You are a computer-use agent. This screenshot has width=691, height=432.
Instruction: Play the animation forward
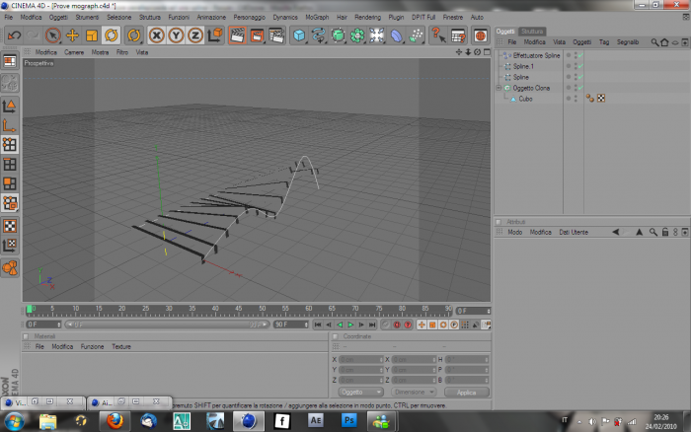pyautogui.click(x=350, y=324)
